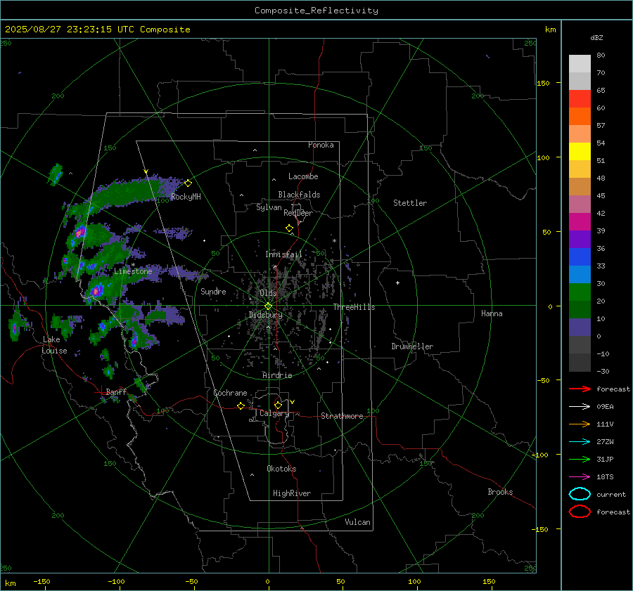
Task: Click the Sylvan label
Action: [269, 207]
